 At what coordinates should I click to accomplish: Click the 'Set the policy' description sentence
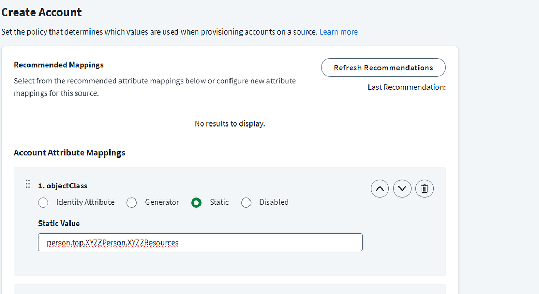(159, 32)
